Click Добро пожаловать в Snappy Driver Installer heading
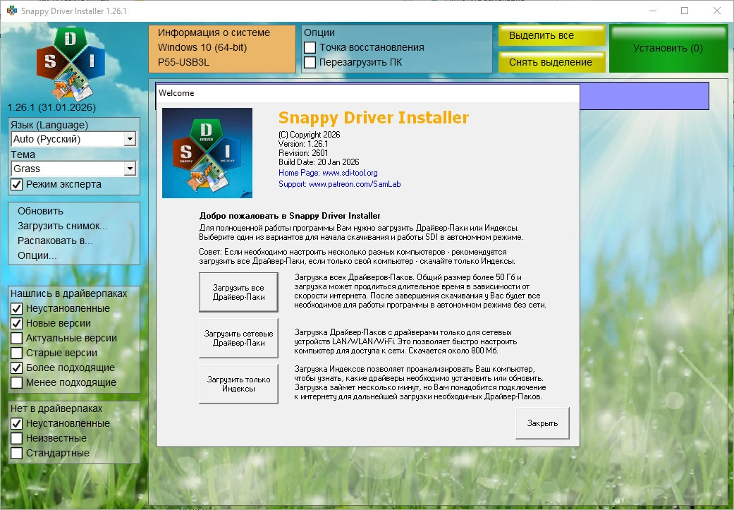The width and height of the screenshot is (734, 510). (289, 216)
